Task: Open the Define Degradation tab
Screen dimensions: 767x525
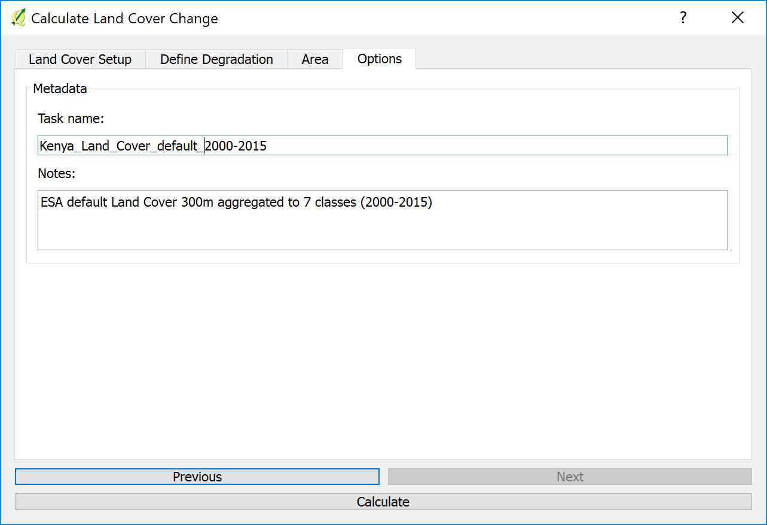Action: [x=216, y=59]
